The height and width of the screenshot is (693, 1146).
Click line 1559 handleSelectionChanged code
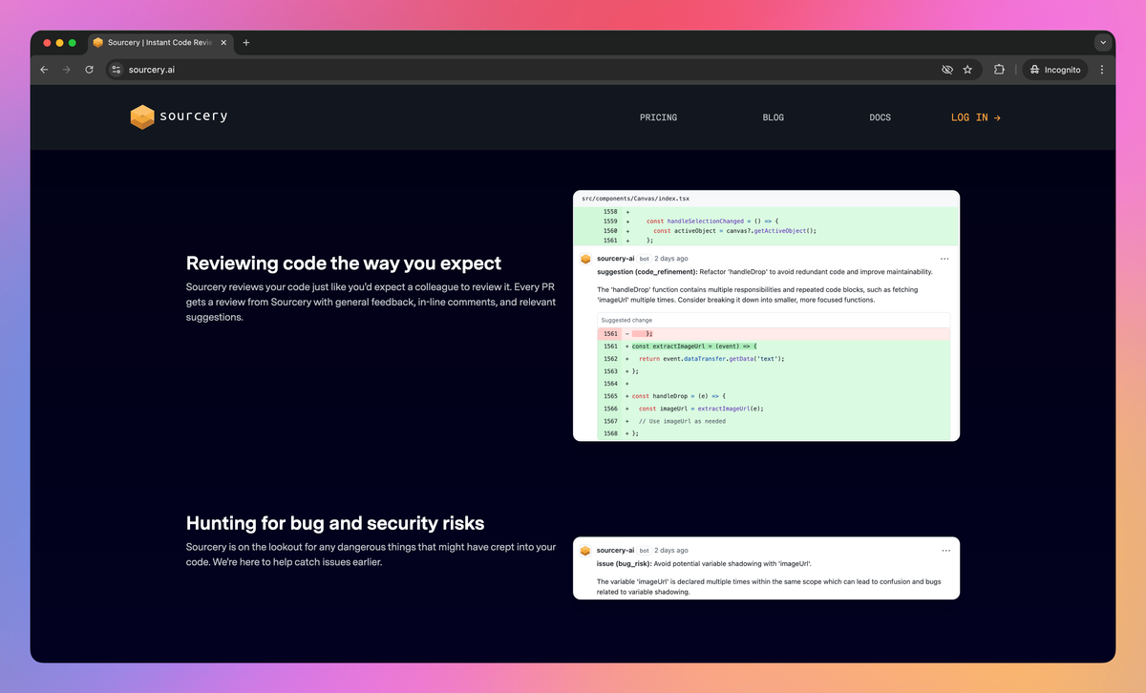coord(711,220)
